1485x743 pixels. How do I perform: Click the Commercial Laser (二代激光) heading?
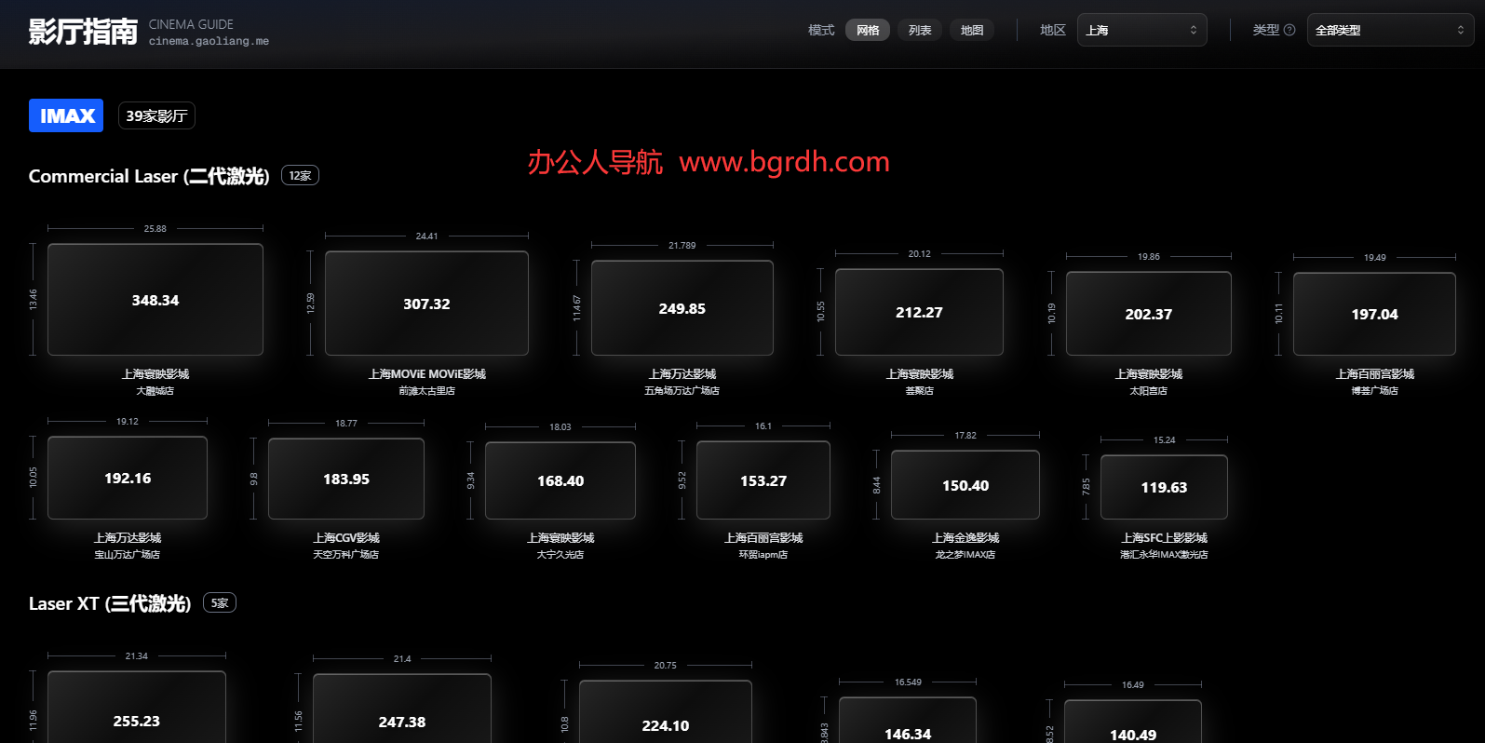click(149, 176)
